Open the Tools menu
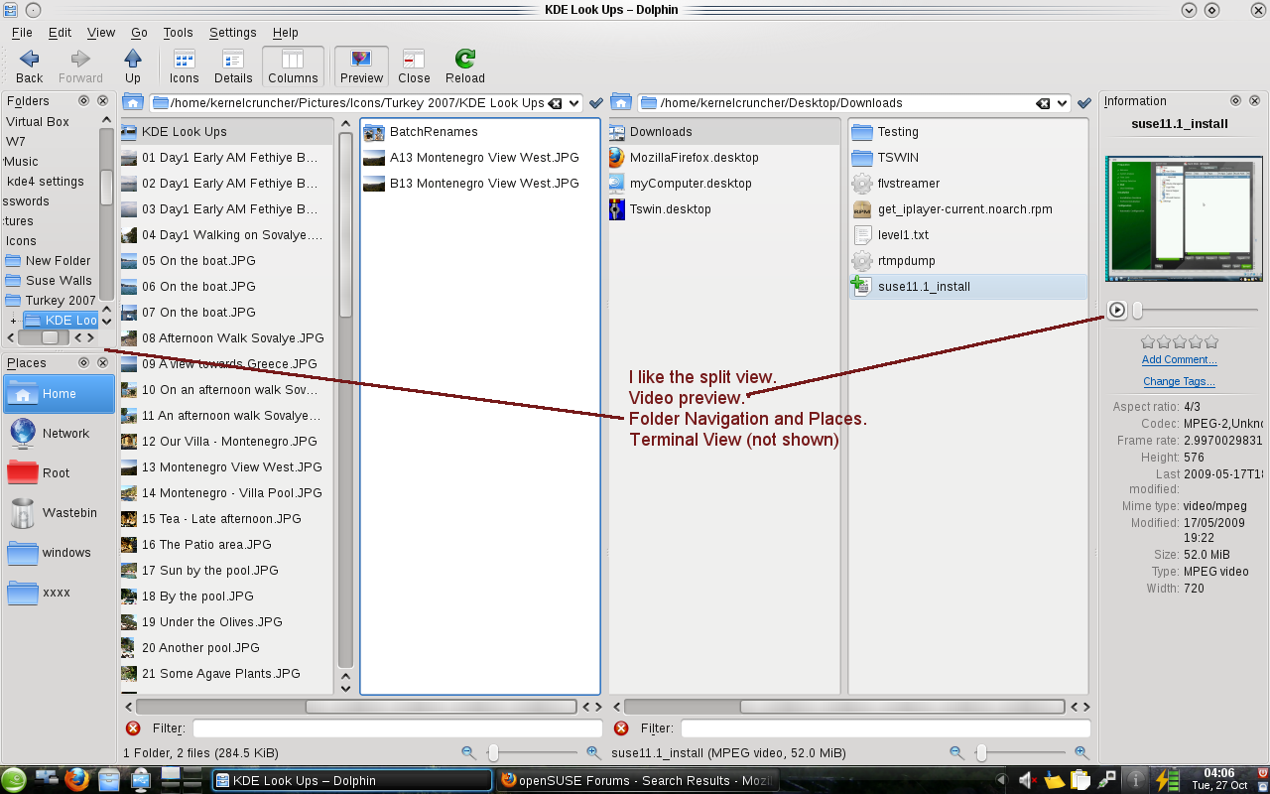This screenshot has height=794, width=1270. click(x=179, y=33)
